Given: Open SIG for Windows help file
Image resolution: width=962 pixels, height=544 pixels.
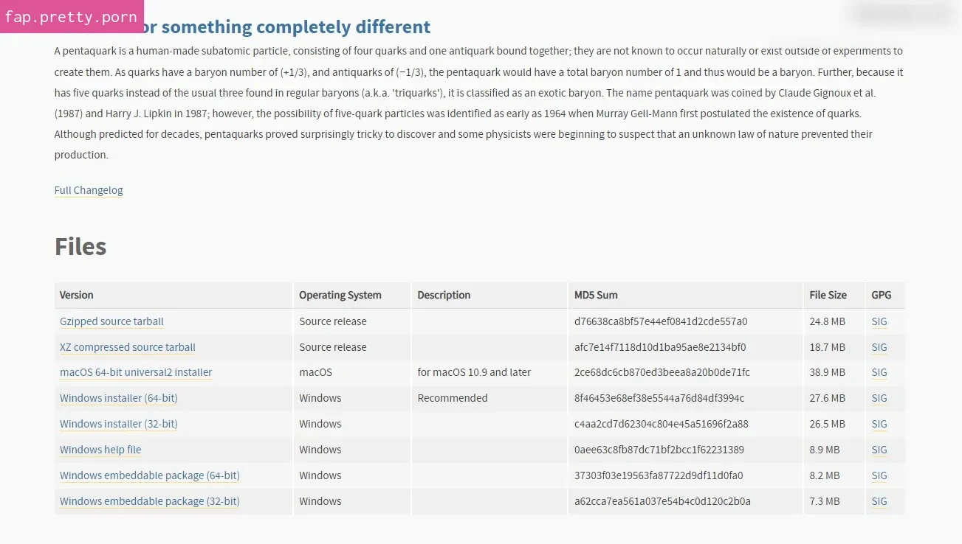Looking at the screenshot, I should point(879,450).
